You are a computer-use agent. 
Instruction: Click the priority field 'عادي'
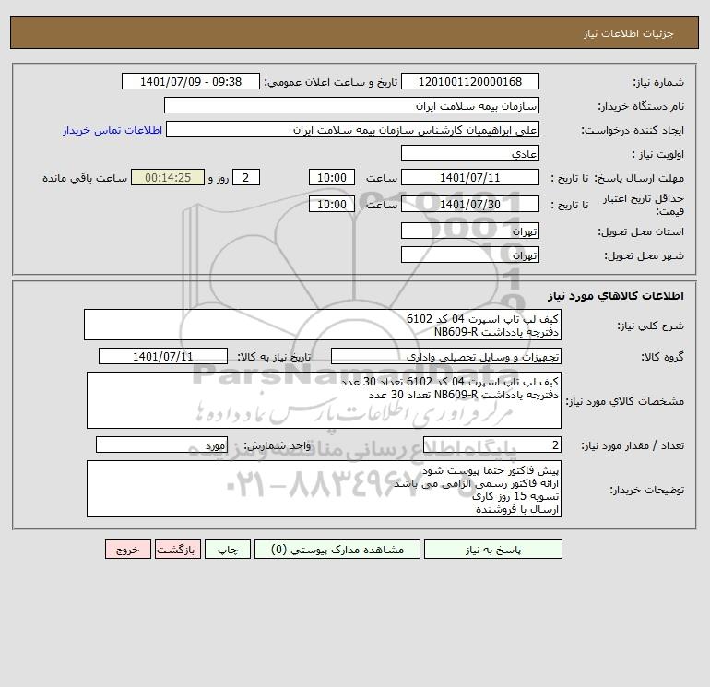tap(470, 153)
